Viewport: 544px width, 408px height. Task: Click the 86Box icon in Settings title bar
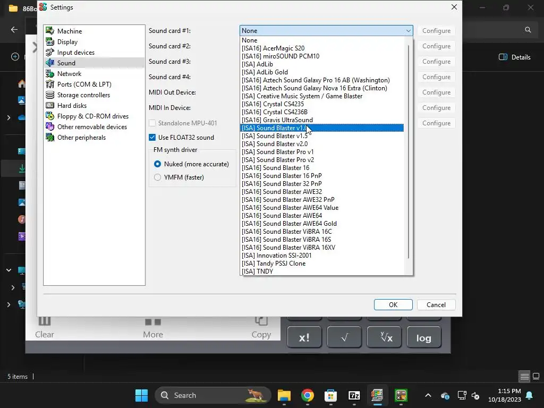click(x=43, y=7)
